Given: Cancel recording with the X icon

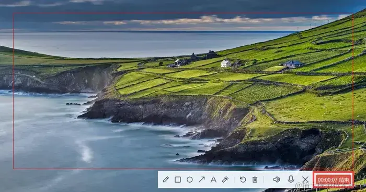Looking at the screenshot, I should coord(305,179).
